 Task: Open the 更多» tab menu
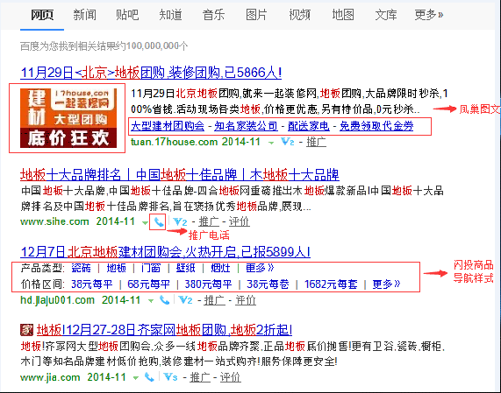tap(429, 15)
